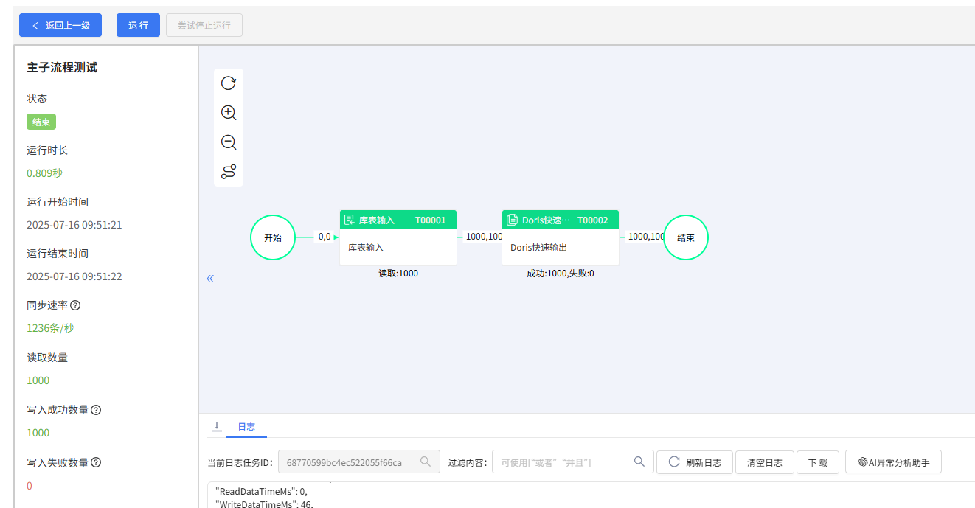Click the AI robot icon in AI异常分析助手
This screenshot has width=975, height=508.
(862, 461)
